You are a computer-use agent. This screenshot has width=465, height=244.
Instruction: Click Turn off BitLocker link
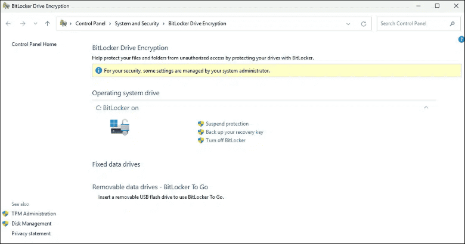[226, 140]
